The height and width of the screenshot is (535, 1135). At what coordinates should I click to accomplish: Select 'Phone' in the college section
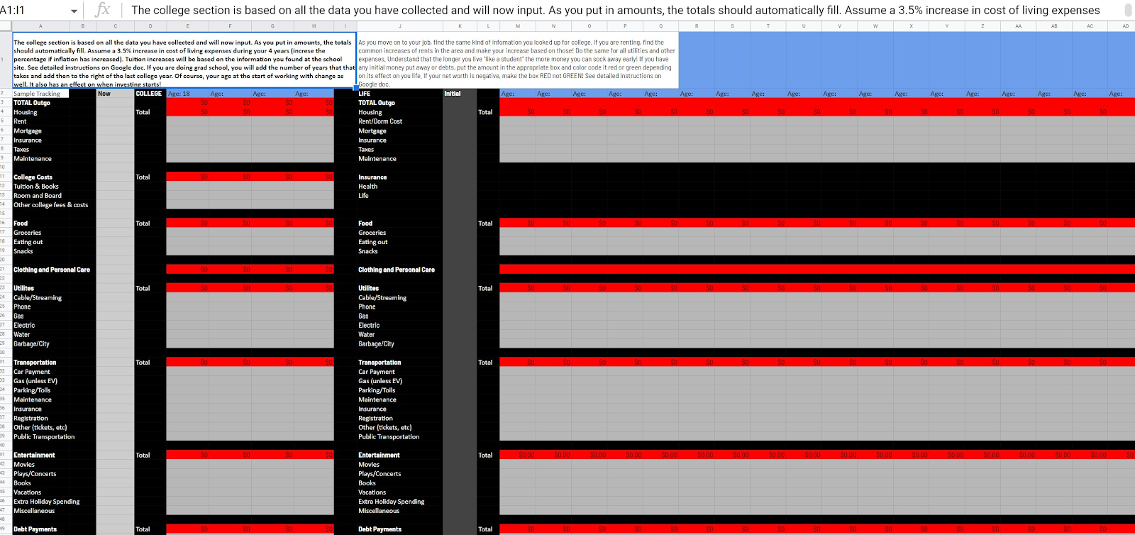(x=22, y=307)
